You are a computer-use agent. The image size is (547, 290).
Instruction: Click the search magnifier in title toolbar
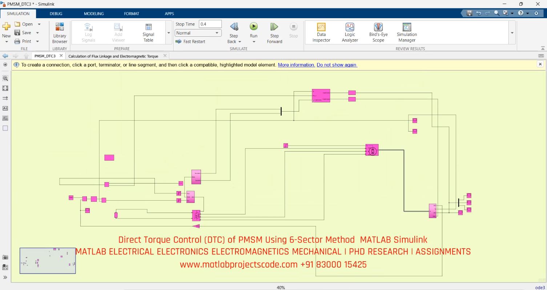tap(496, 13)
